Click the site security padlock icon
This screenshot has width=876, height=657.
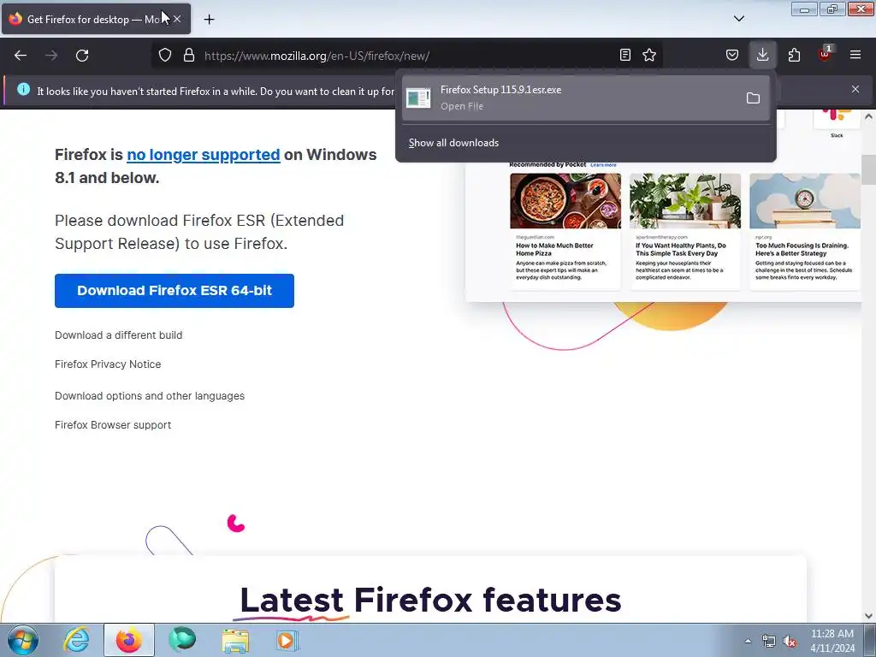coord(189,56)
